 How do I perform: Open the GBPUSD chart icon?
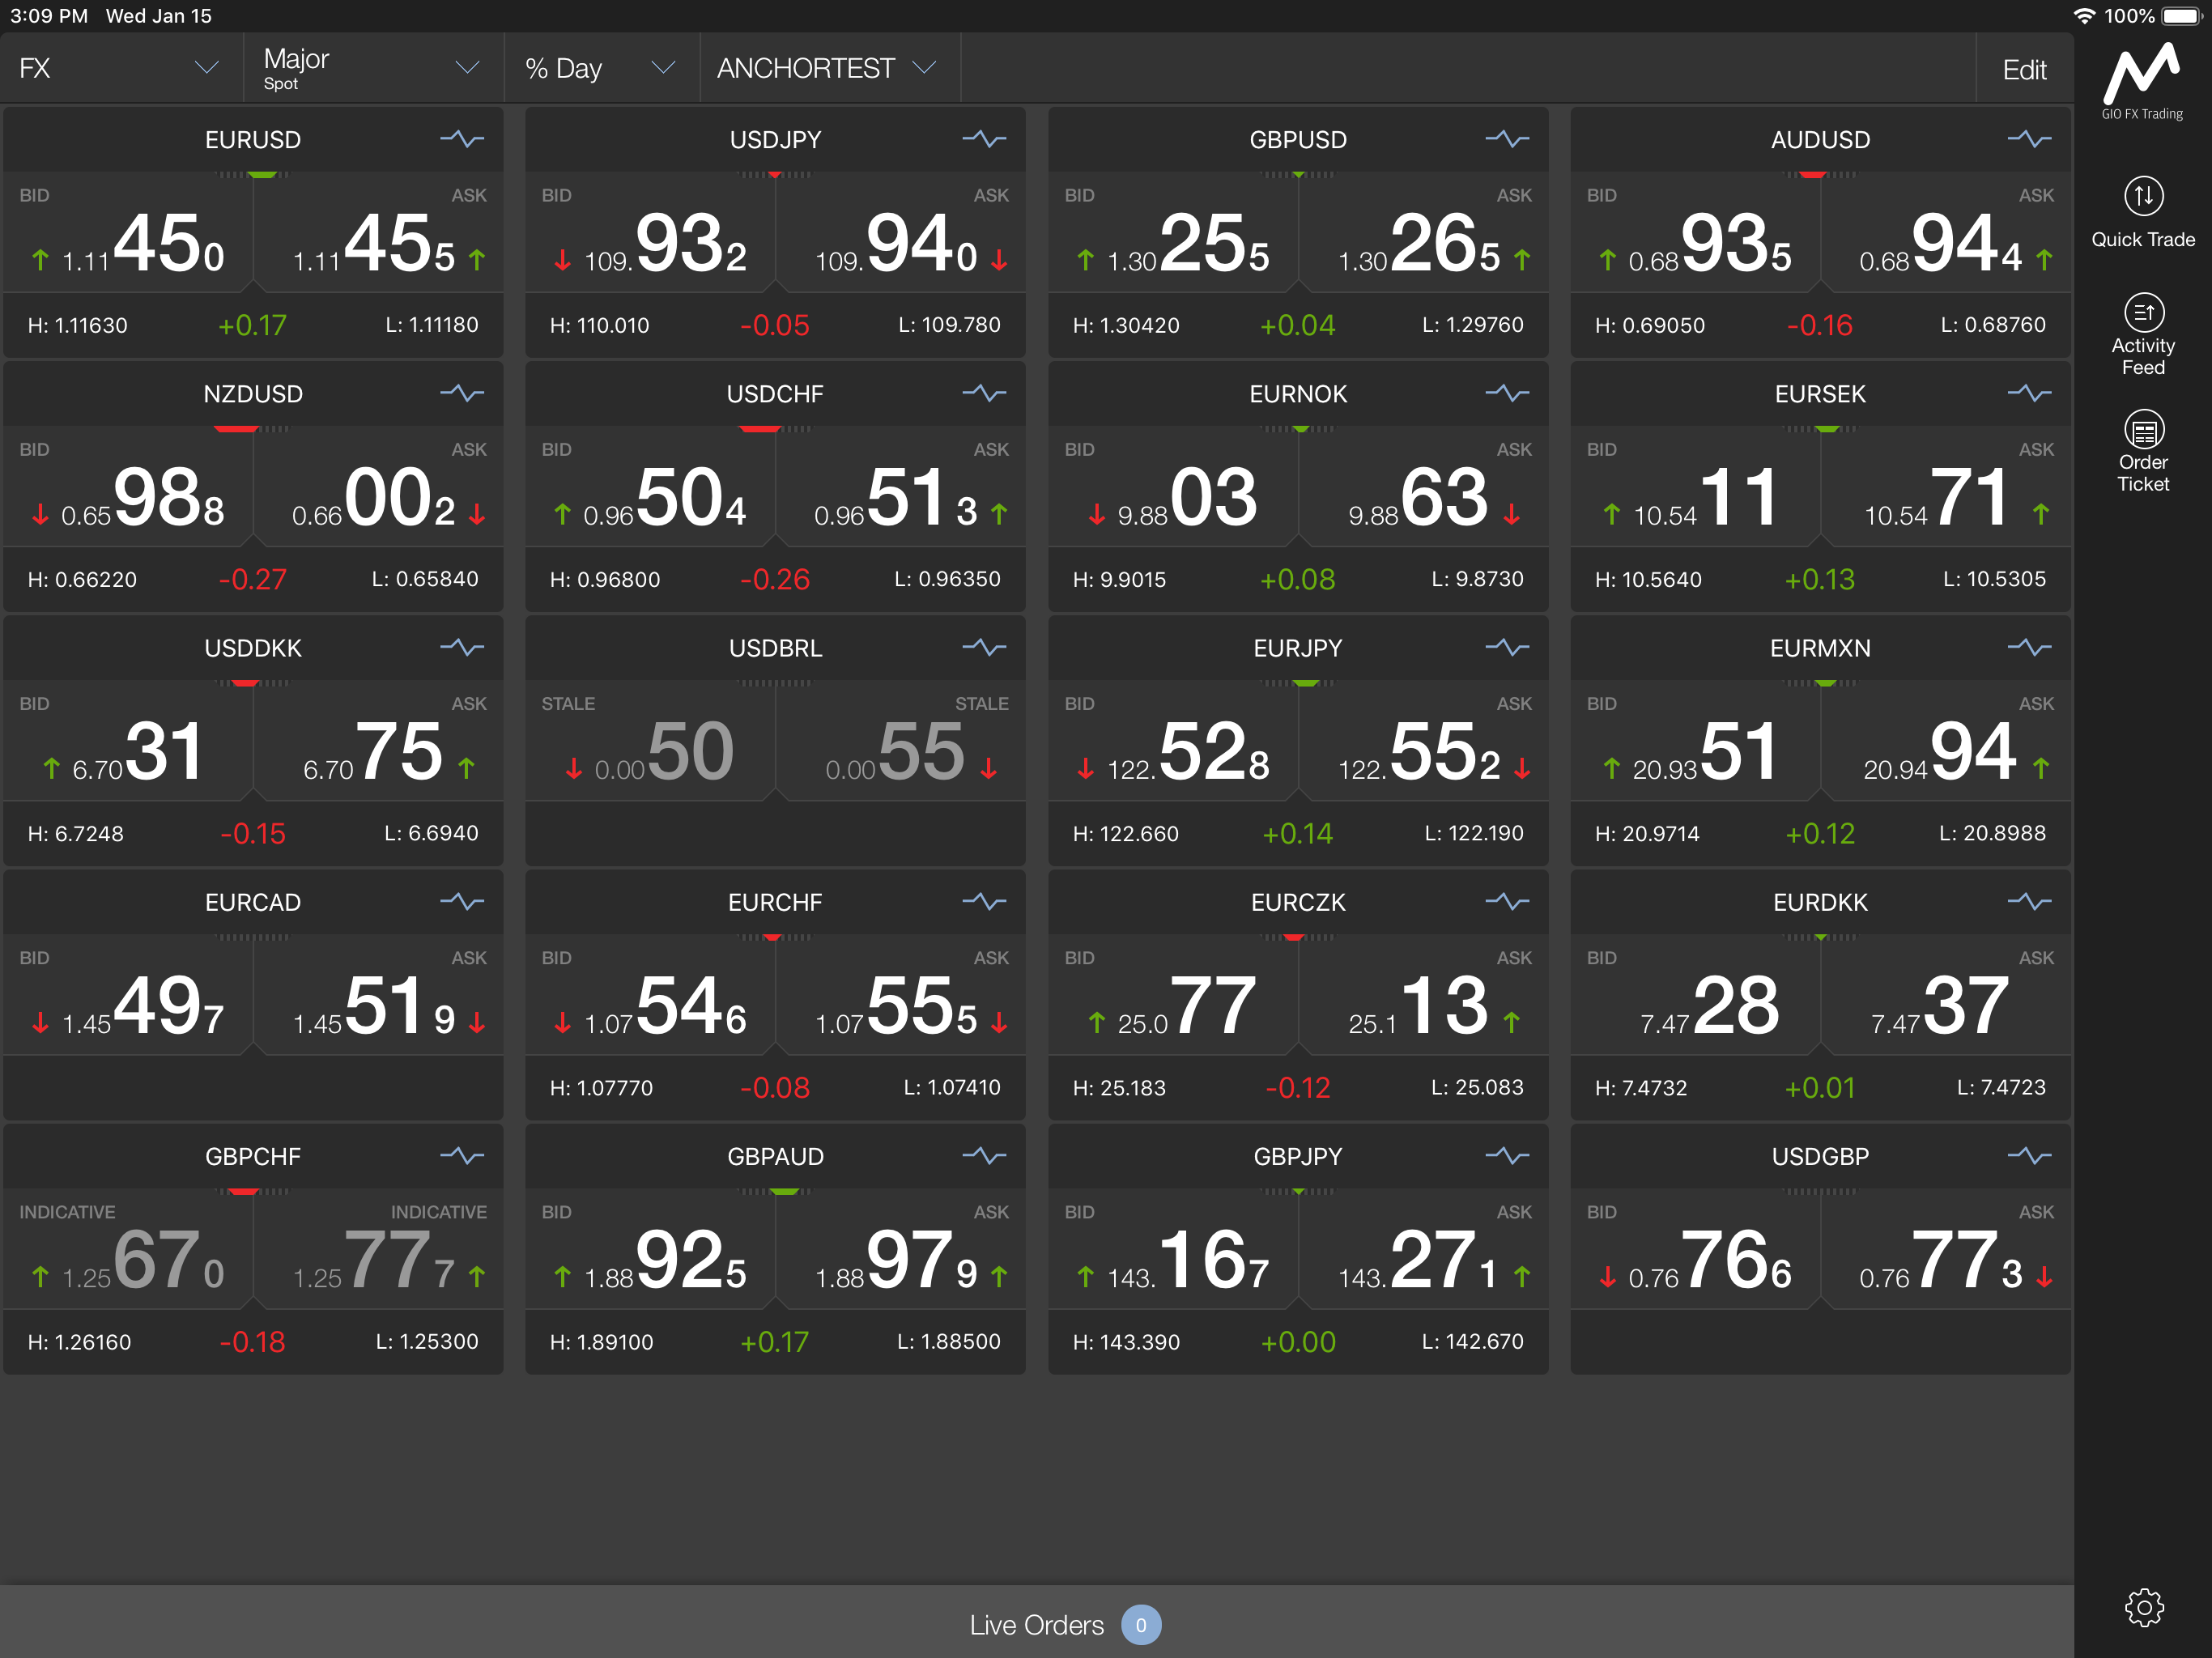coord(1507,139)
